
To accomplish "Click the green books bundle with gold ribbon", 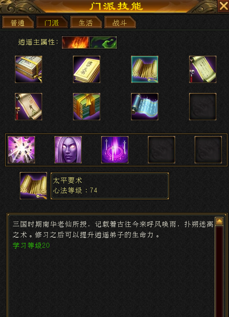I will pos(87,106).
